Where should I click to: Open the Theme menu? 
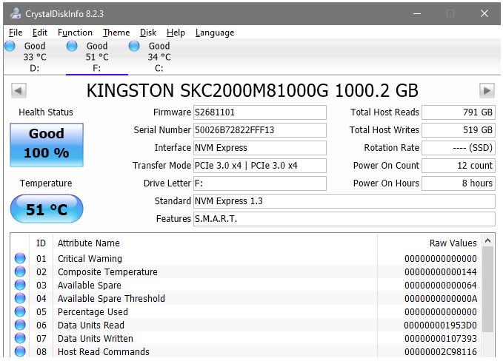[116, 33]
